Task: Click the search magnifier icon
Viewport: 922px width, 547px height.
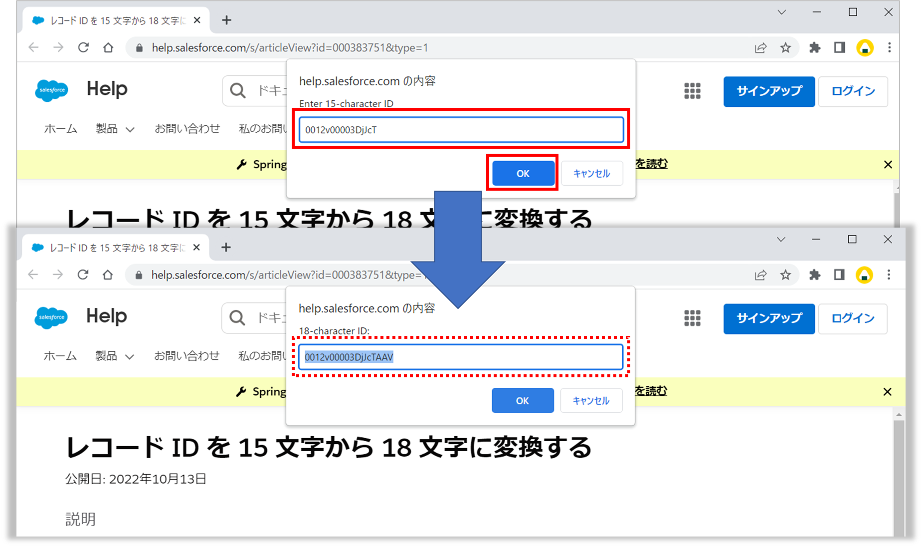Action: [x=237, y=90]
